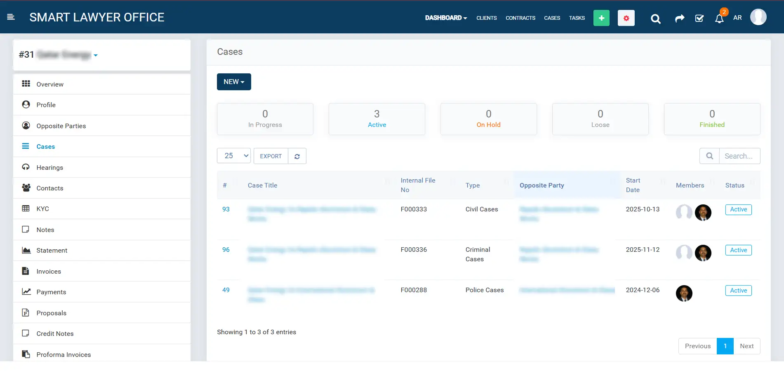
Task: Go to the CLIENTS menu item
Action: tap(486, 18)
